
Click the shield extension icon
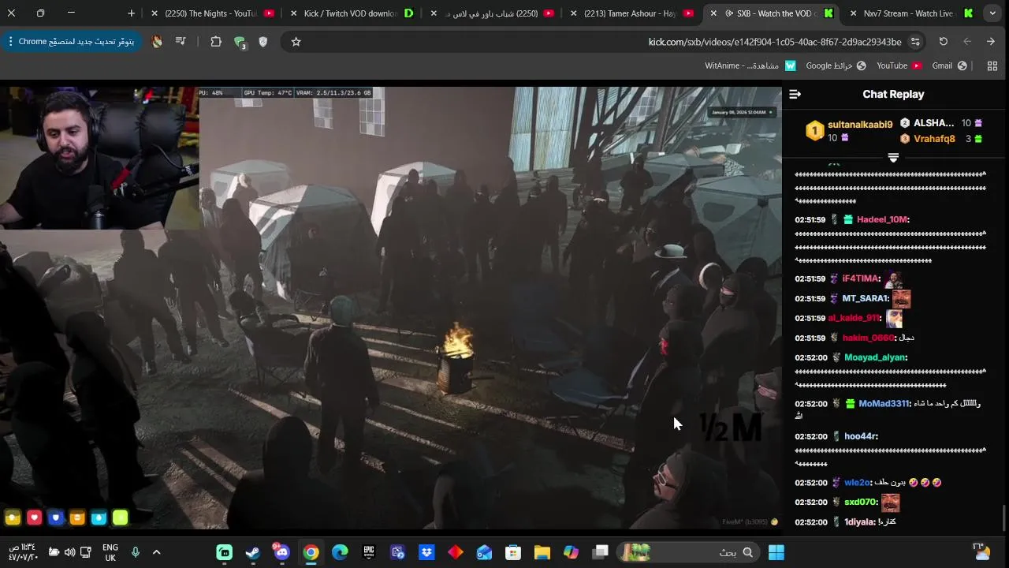(x=263, y=42)
